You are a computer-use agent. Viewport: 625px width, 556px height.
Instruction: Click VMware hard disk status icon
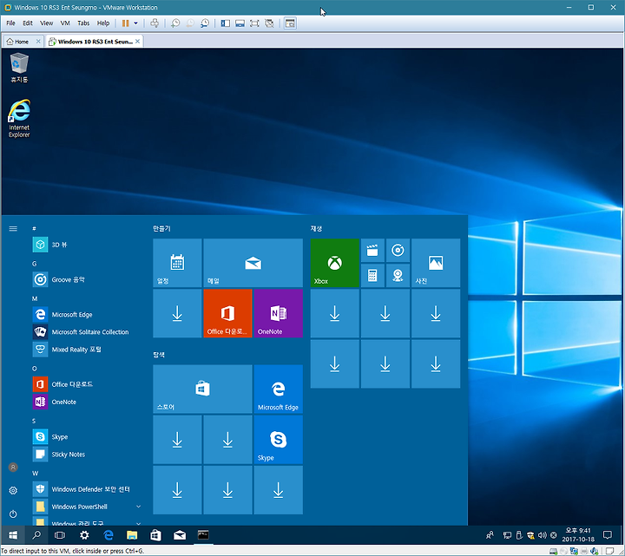[553, 551]
